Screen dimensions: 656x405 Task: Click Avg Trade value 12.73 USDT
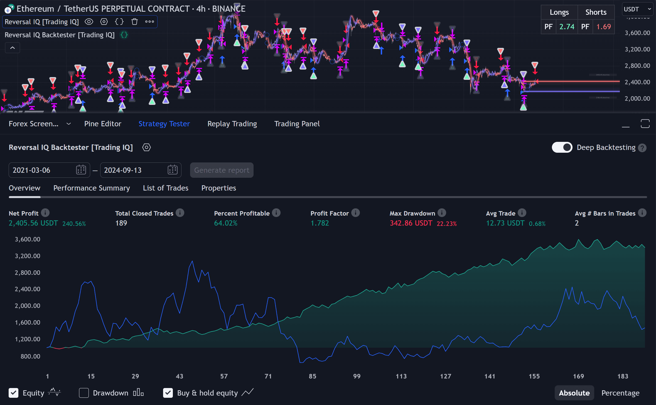click(505, 223)
